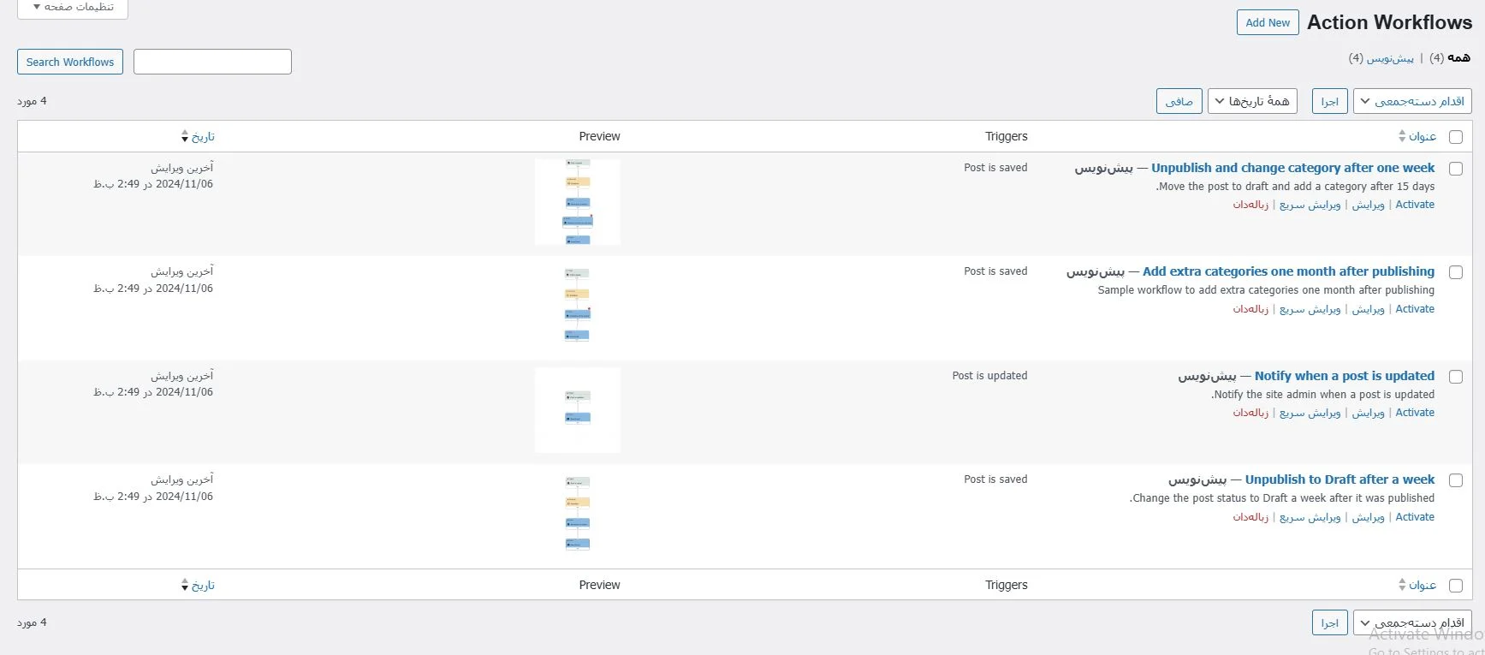The width and height of the screenshot is (1485, 655).
Task: Click ویرایش for Add extra categories workflow
Action: (1368, 309)
